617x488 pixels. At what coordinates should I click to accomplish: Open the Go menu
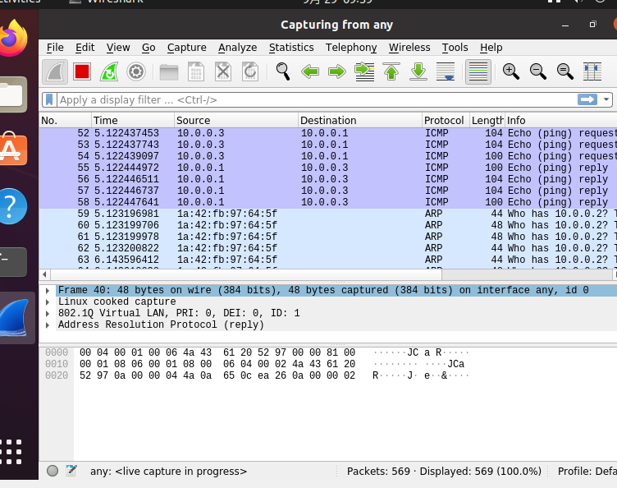point(149,48)
